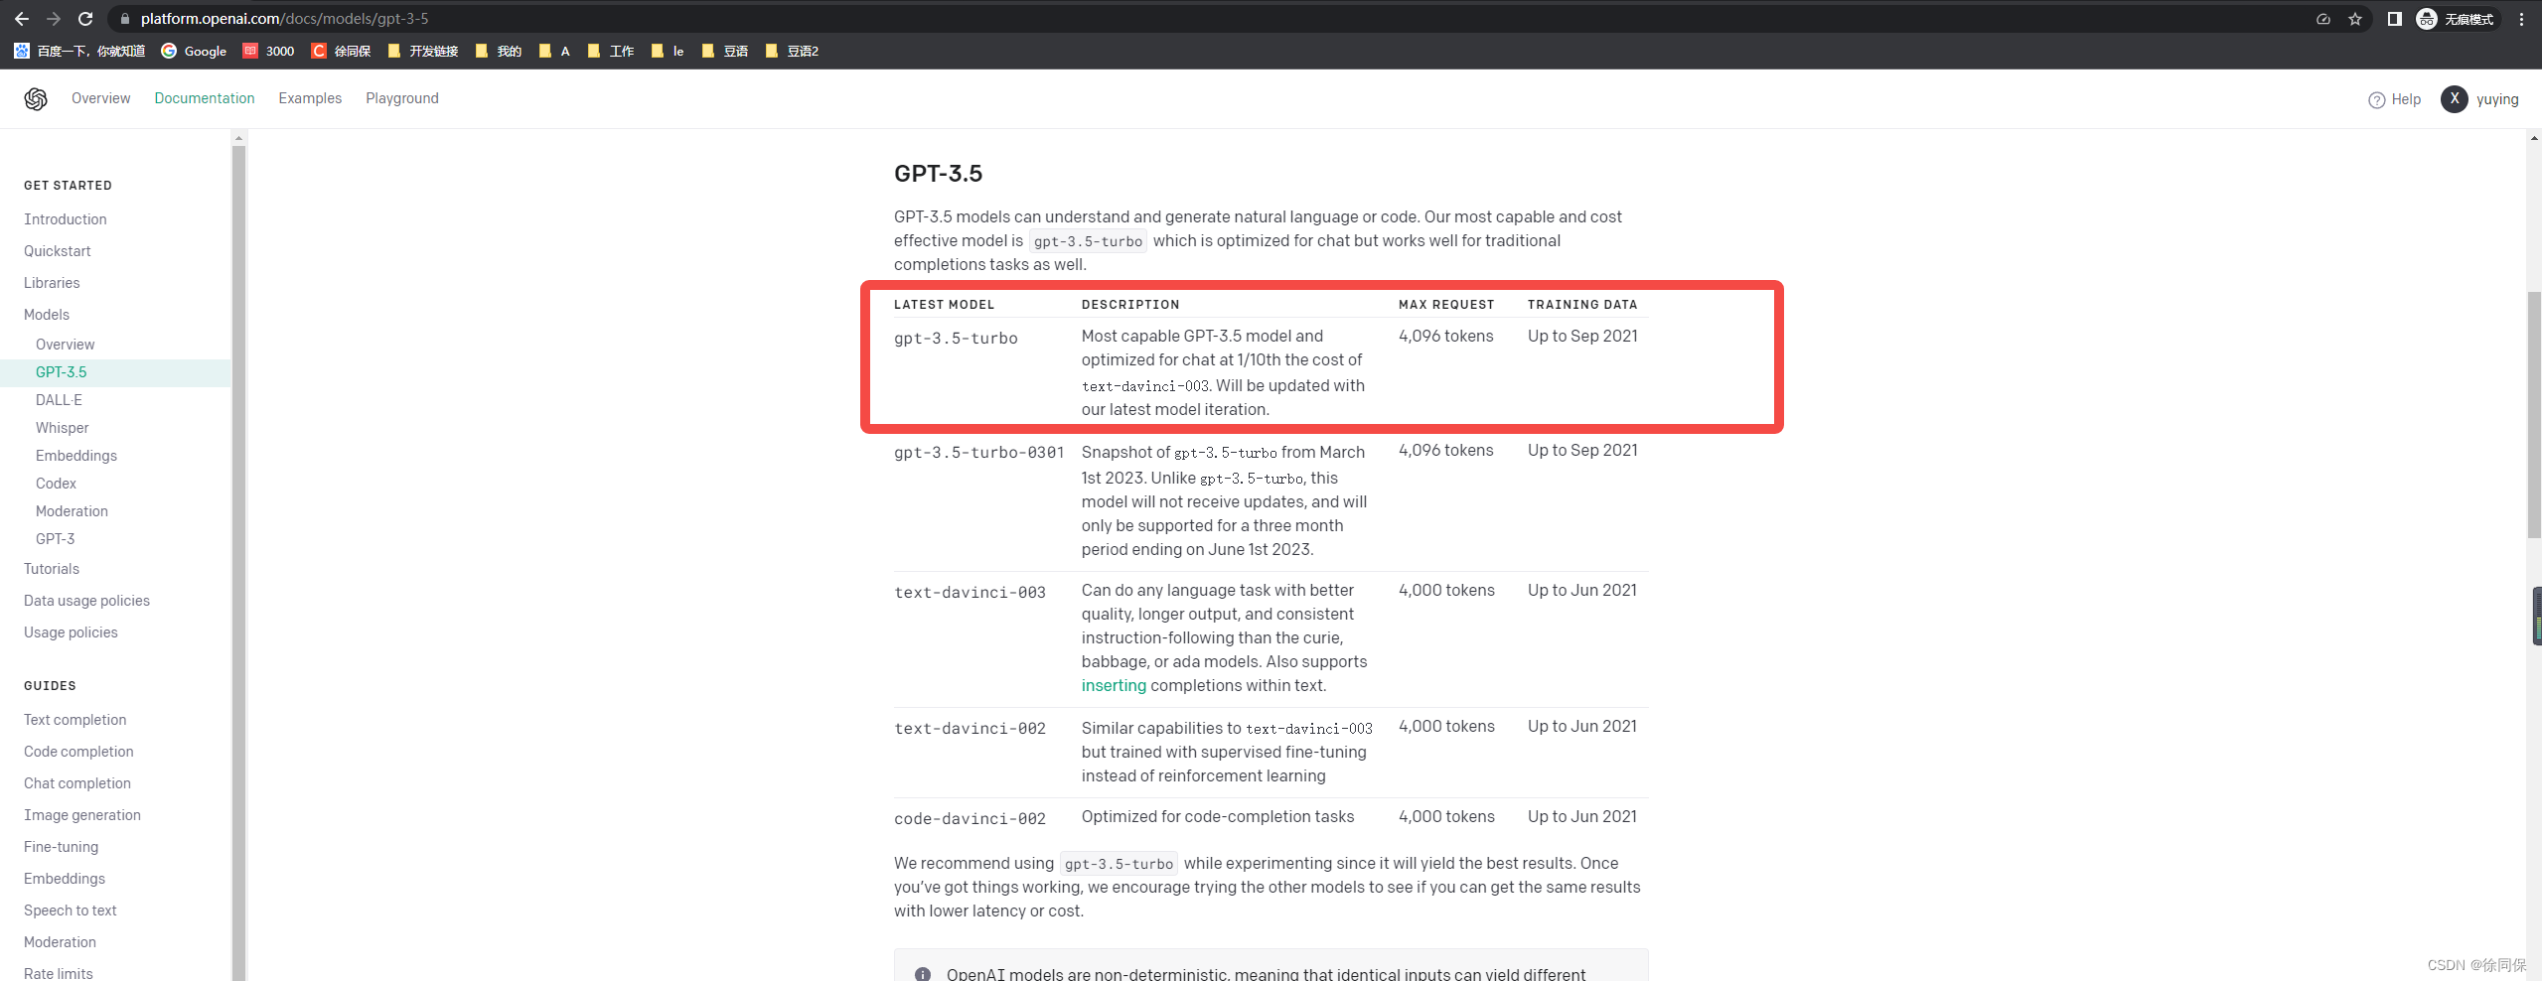The height and width of the screenshot is (981, 2542).
Task: Switch to the Documentation tab
Action: (x=205, y=98)
